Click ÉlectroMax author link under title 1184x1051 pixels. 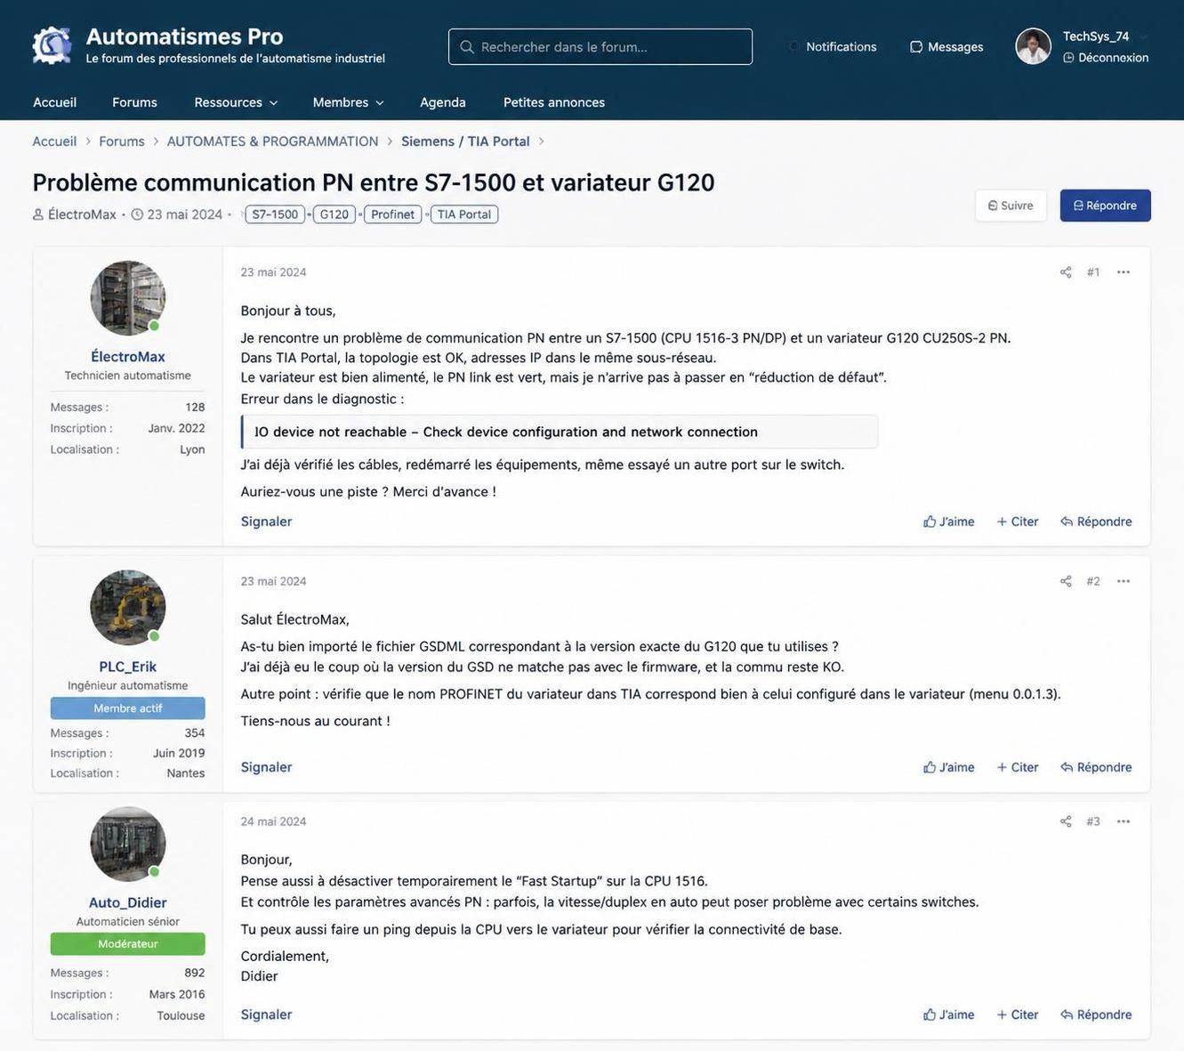coord(82,214)
